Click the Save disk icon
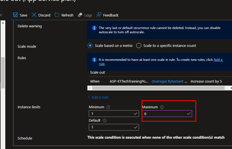This screenshot has height=149, width=232. point(15,15)
